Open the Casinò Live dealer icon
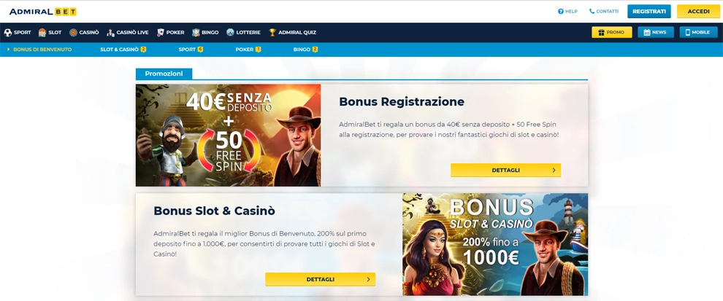Image resolution: width=723 pixels, height=301 pixels. (111, 33)
